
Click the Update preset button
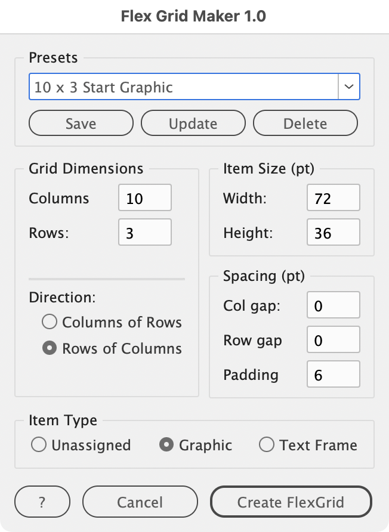tap(193, 123)
